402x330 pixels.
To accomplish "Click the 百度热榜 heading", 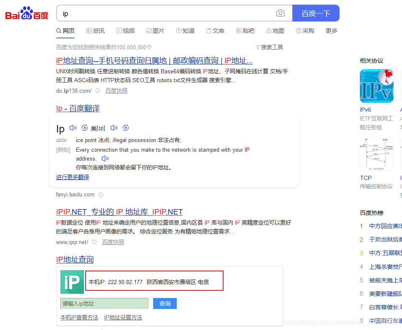I will (372, 213).
